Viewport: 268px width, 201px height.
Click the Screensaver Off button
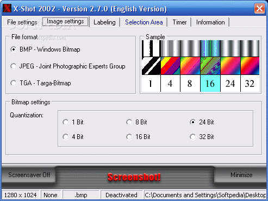29,175
